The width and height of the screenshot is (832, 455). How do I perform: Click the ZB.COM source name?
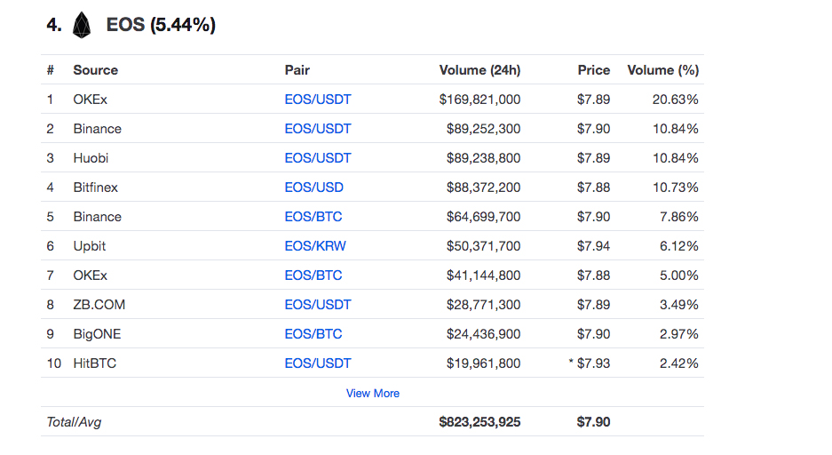pos(99,305)
